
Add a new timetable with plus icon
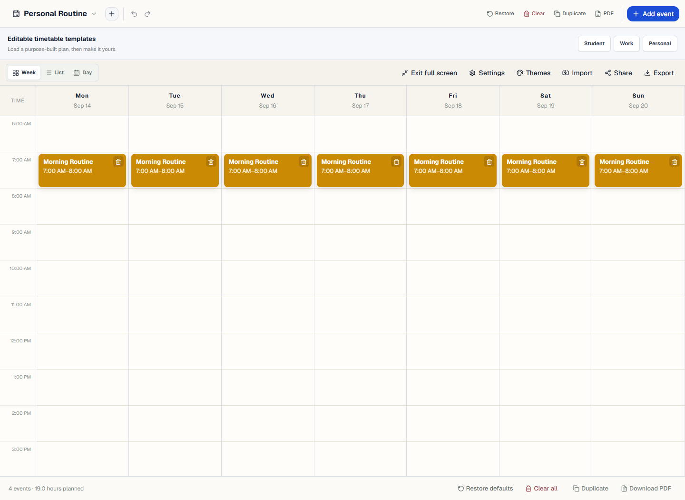point(112,14)
